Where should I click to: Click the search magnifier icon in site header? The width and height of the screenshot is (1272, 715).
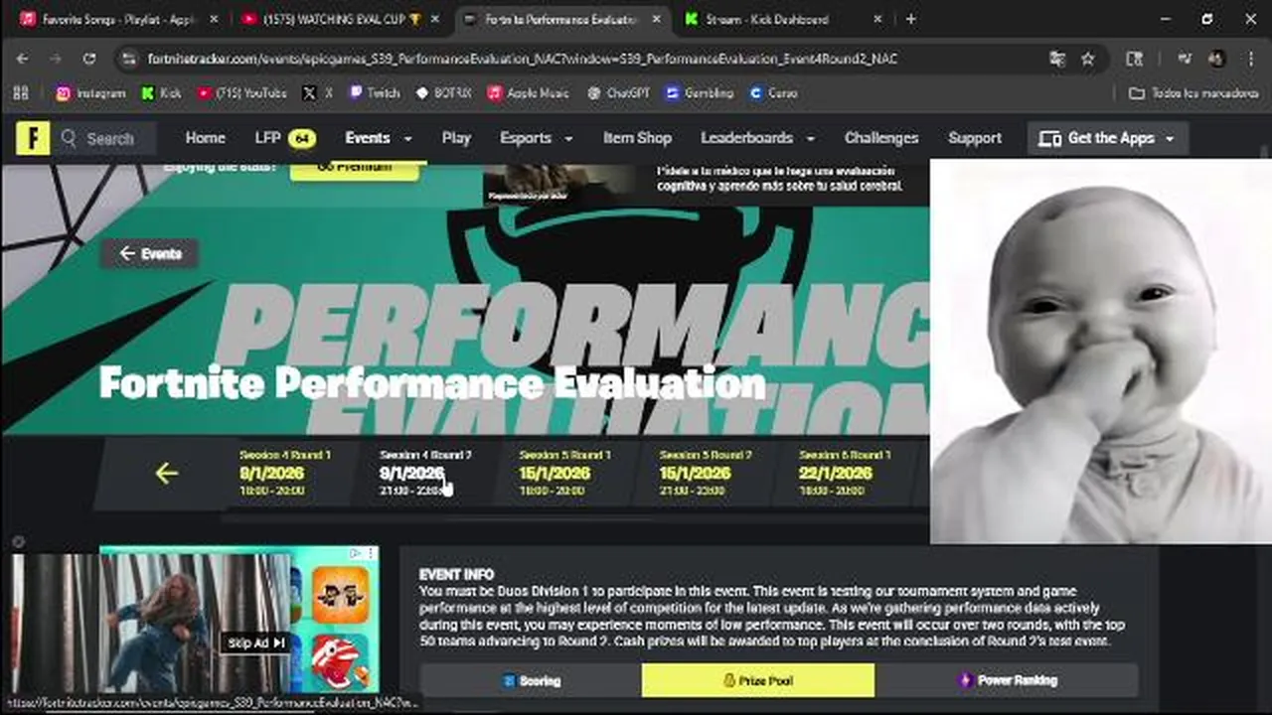tap(69, 138)
